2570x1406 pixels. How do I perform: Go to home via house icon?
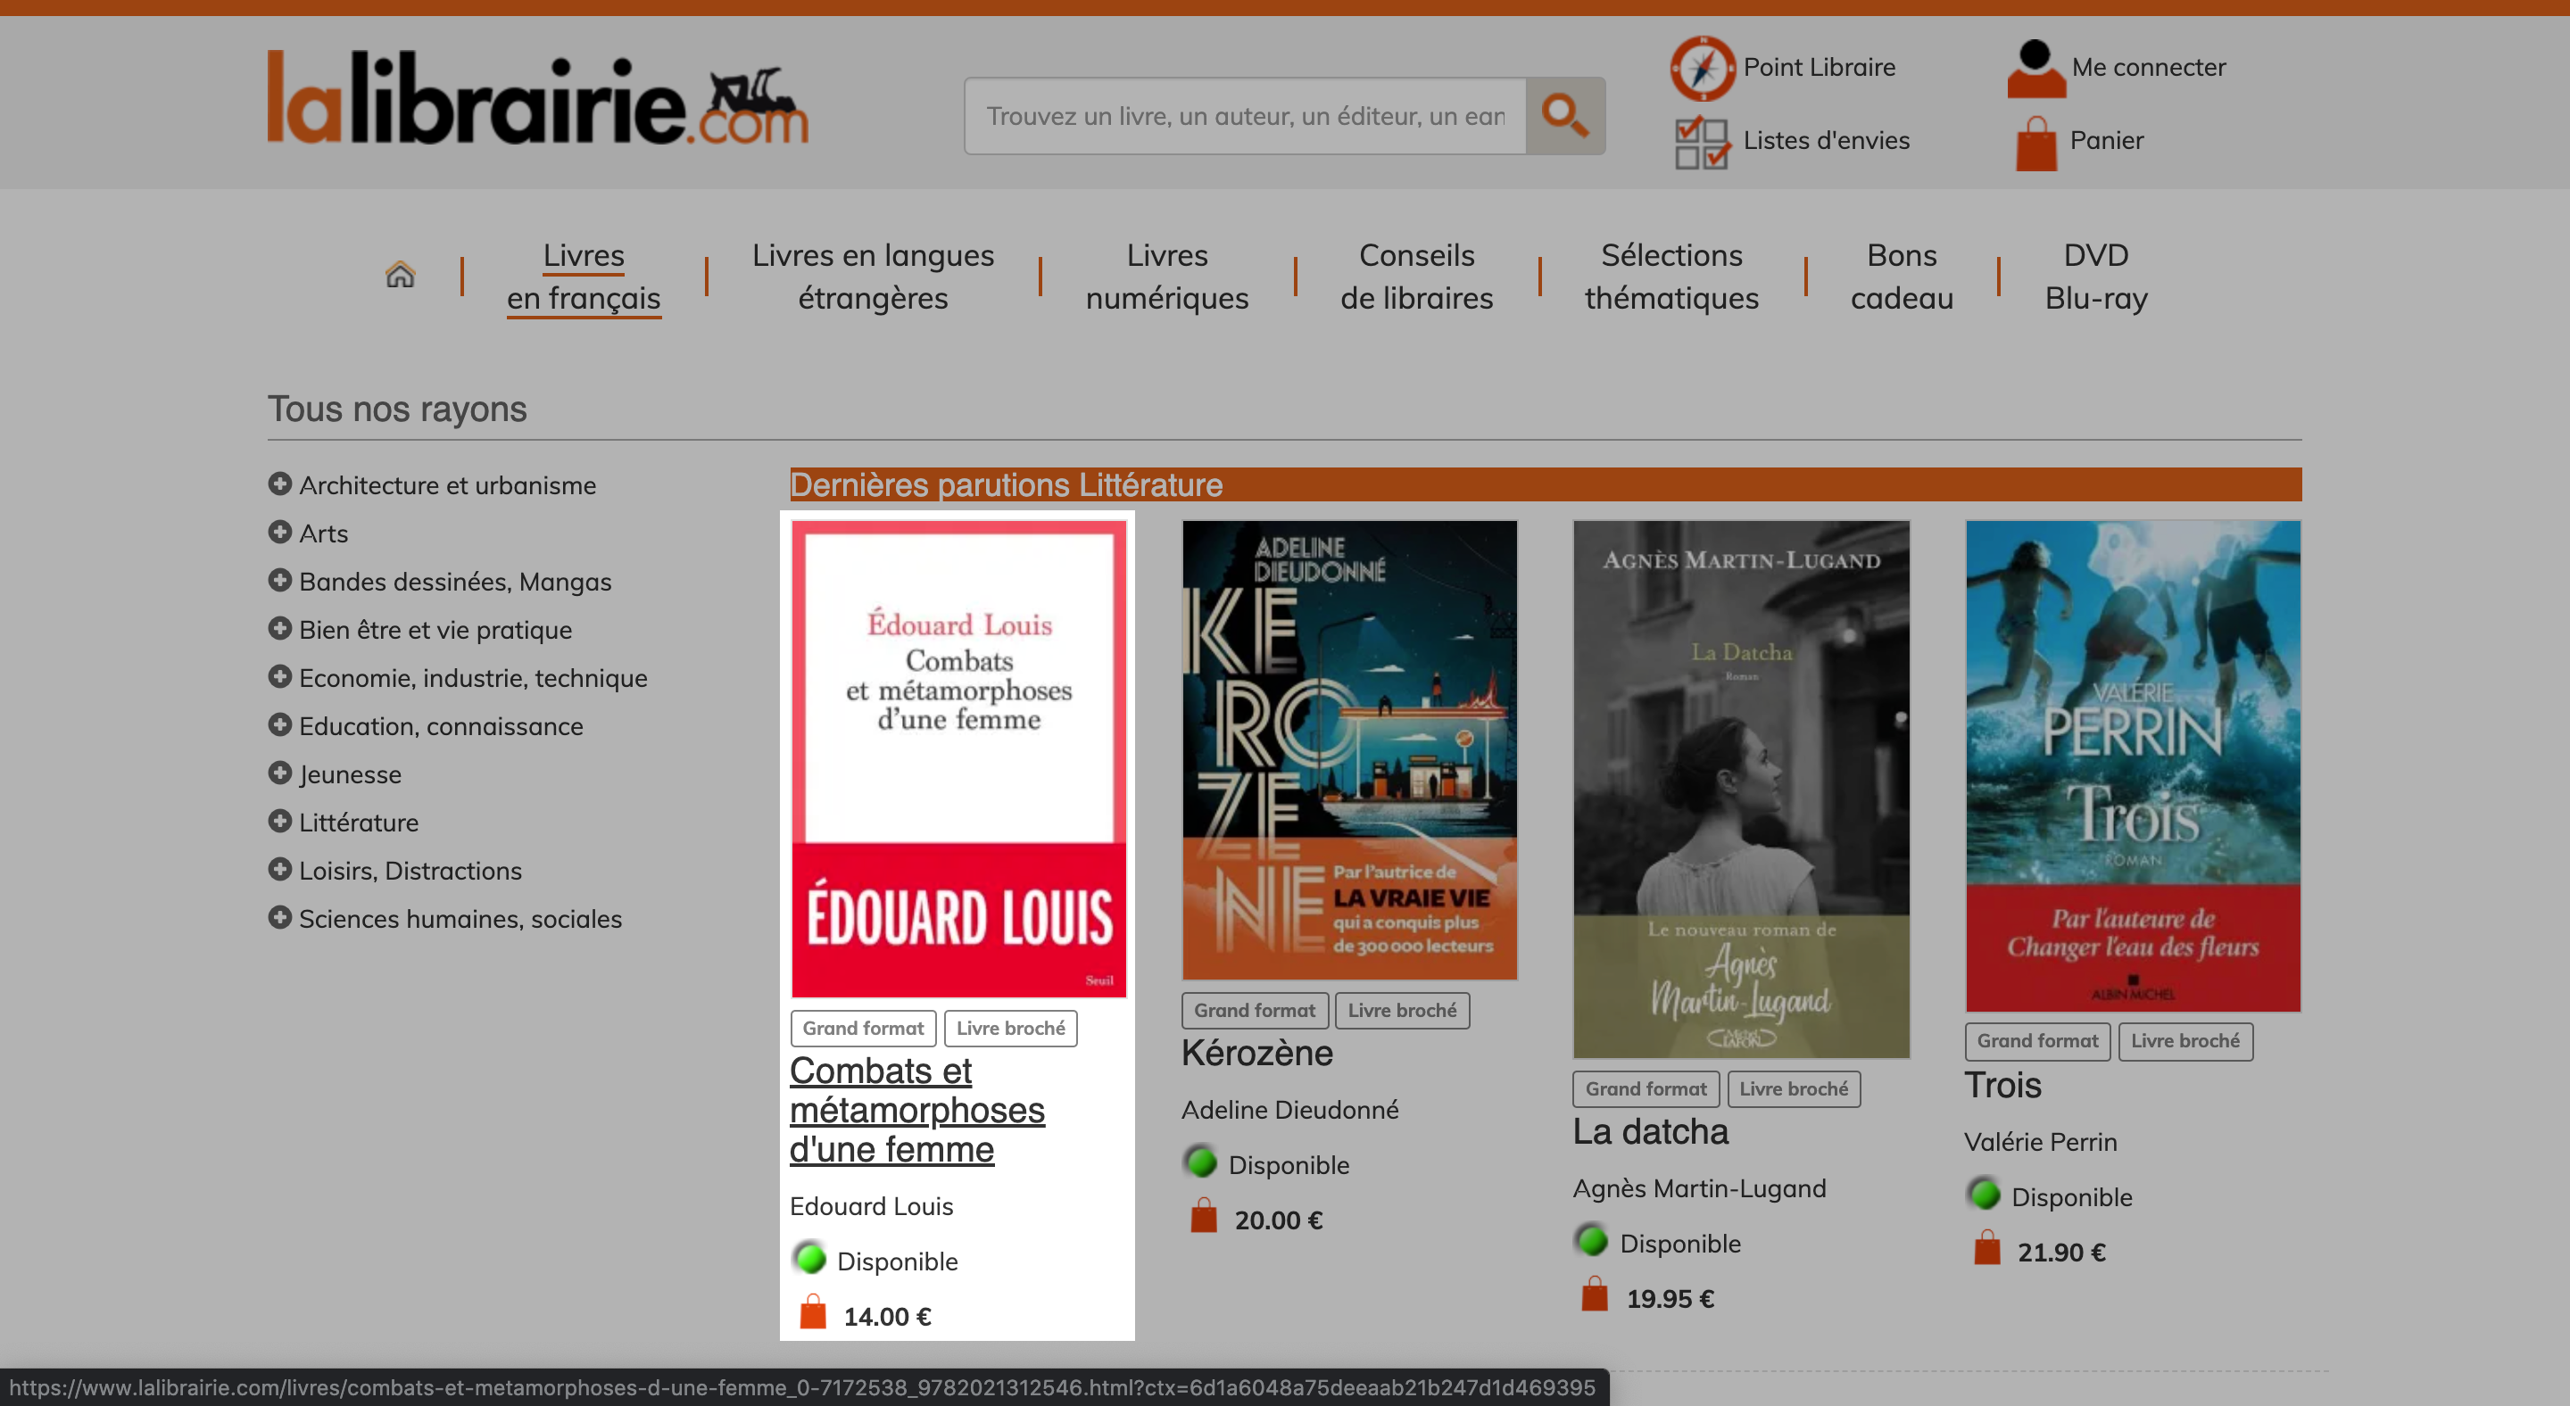click(x=400, y=274)
